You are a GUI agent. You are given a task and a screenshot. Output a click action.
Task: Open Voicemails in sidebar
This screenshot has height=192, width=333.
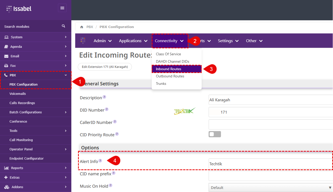point(18,94)
